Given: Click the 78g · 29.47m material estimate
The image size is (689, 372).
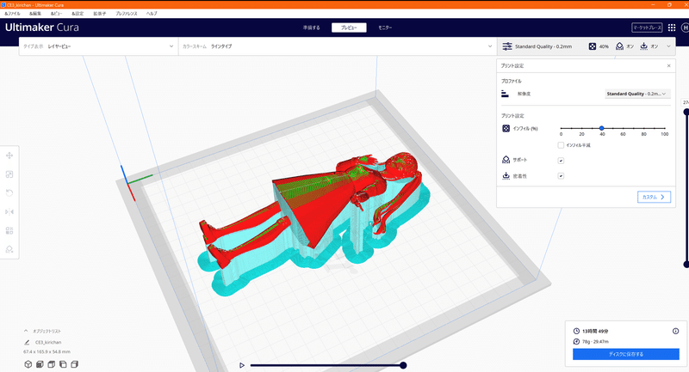Looking at the screenshot, I should coord(595,341).
